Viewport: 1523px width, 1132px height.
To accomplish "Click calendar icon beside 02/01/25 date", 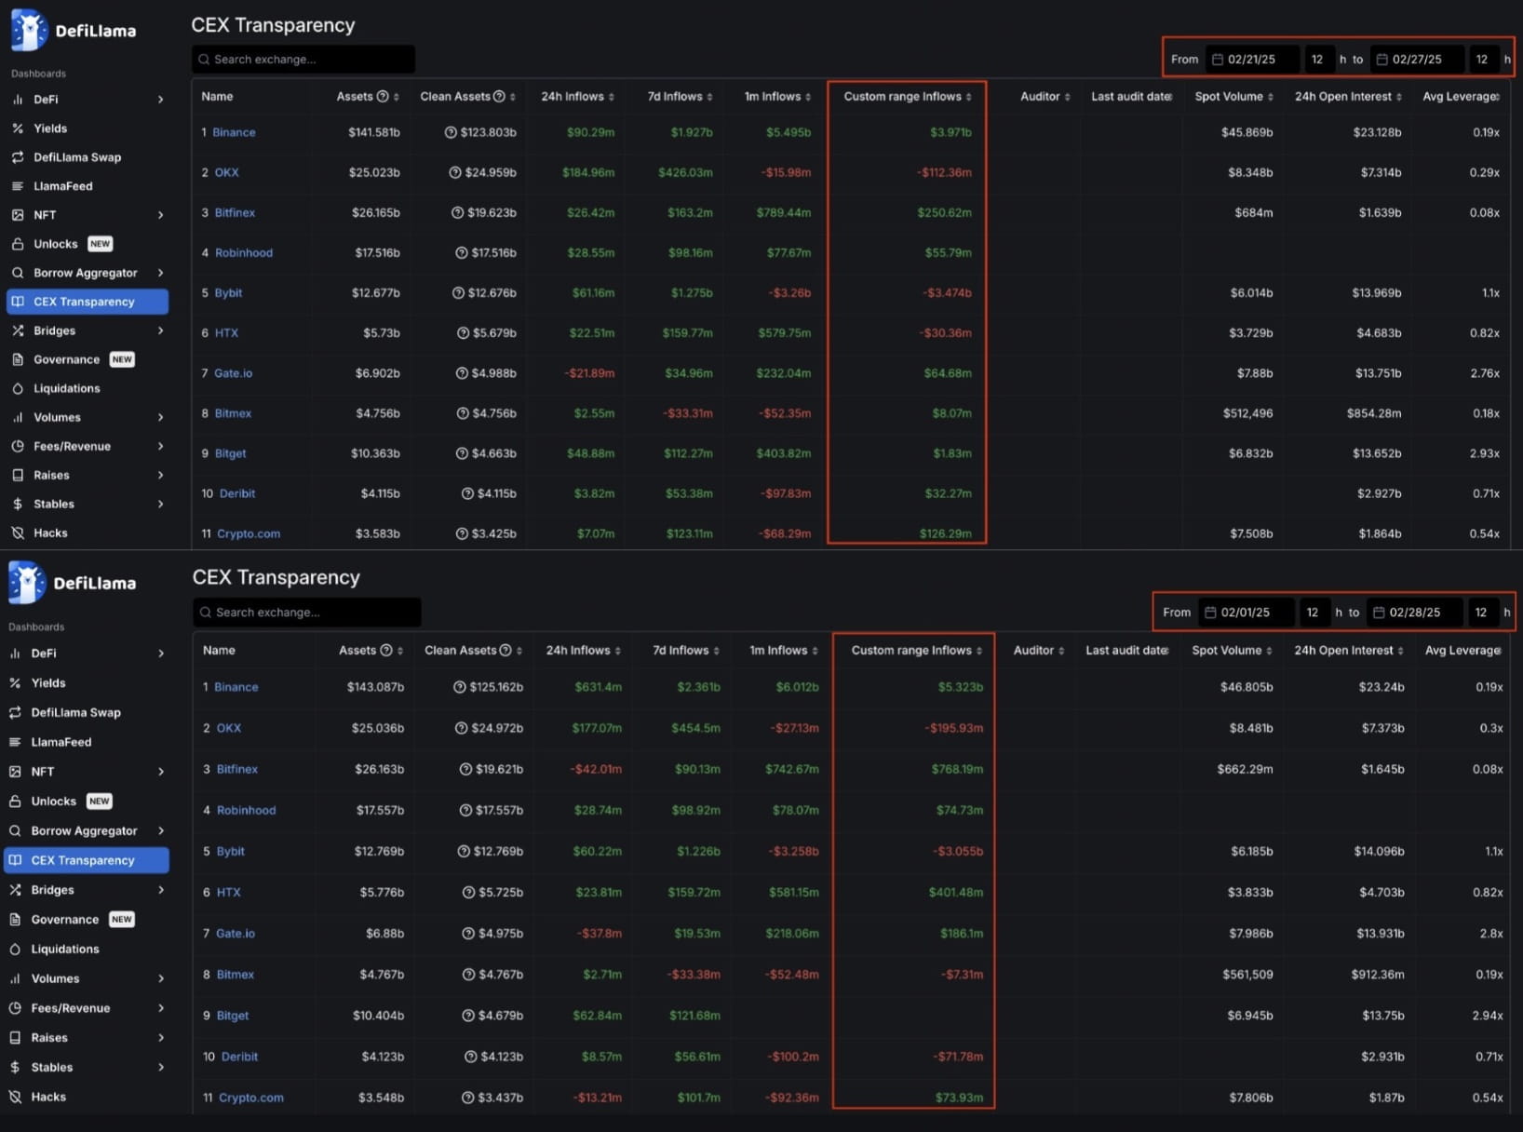I will pos(1210,613).
